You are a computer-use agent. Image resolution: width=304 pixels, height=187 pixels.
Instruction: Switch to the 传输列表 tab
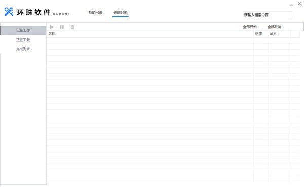[x=121, y=12]
